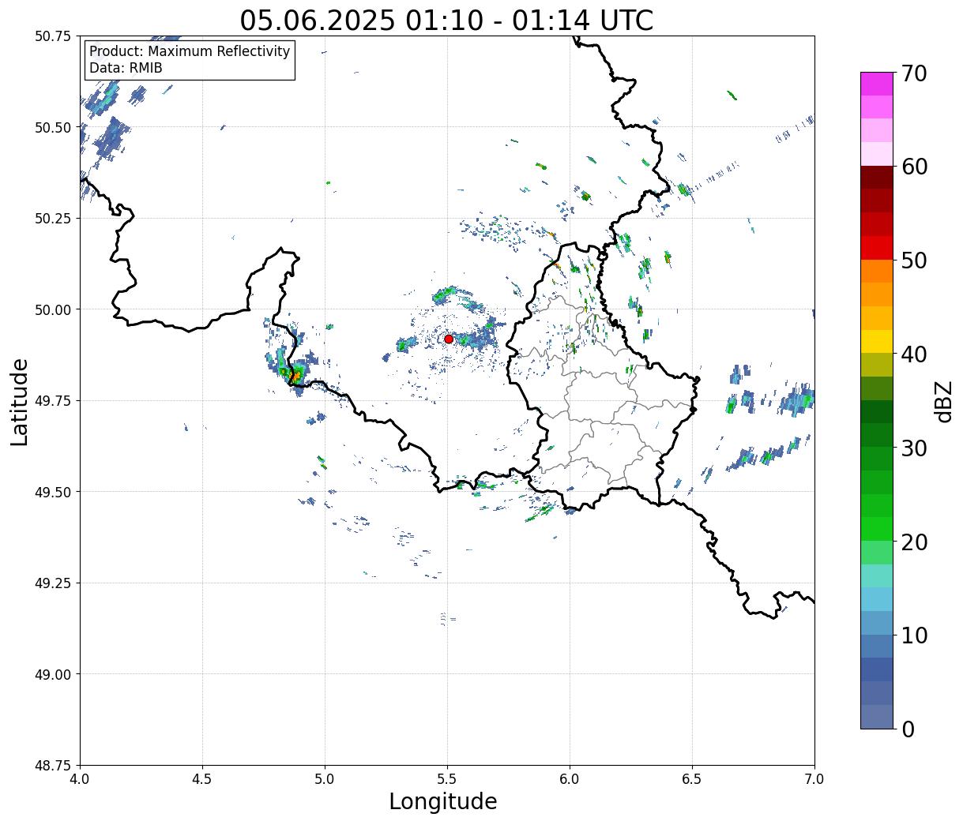963x821 pixels.
Task: Click the dark maroon colorbar swatch below 60
Action: tap(877, 178)
